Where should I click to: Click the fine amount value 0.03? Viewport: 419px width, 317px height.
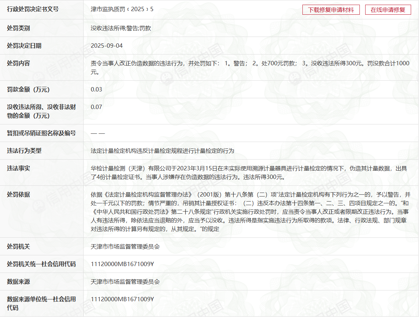96,89
